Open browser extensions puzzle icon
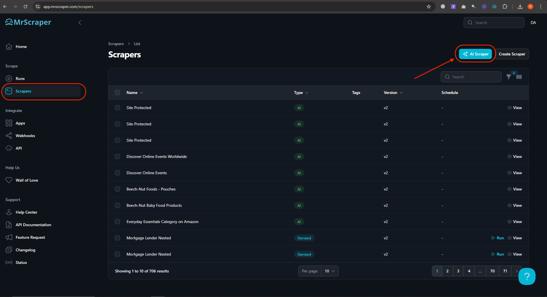Viewport: 547px width, 297px height. click(x=505, y=7)
